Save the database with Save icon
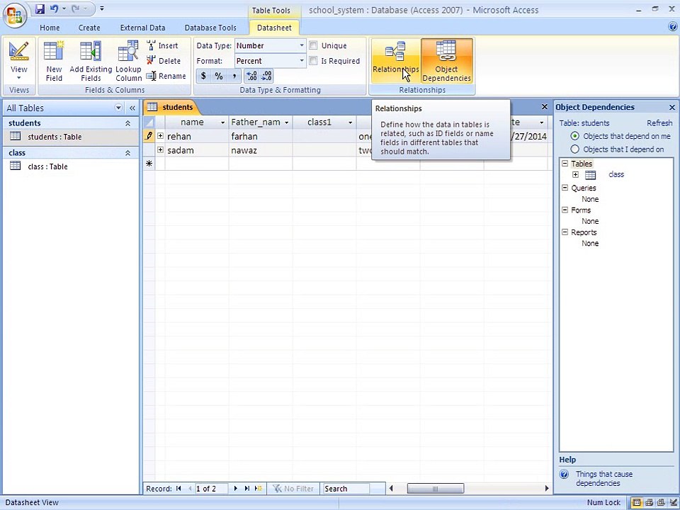 [x=40, y=8]
